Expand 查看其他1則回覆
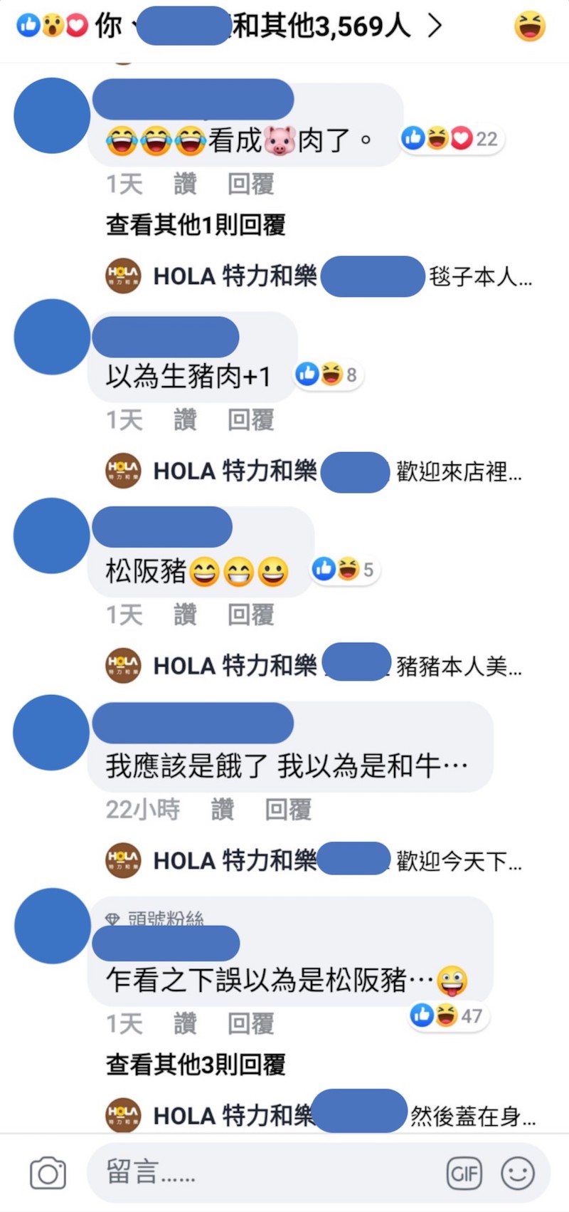This screenshot has height=1212, width=569. [196, 225]
